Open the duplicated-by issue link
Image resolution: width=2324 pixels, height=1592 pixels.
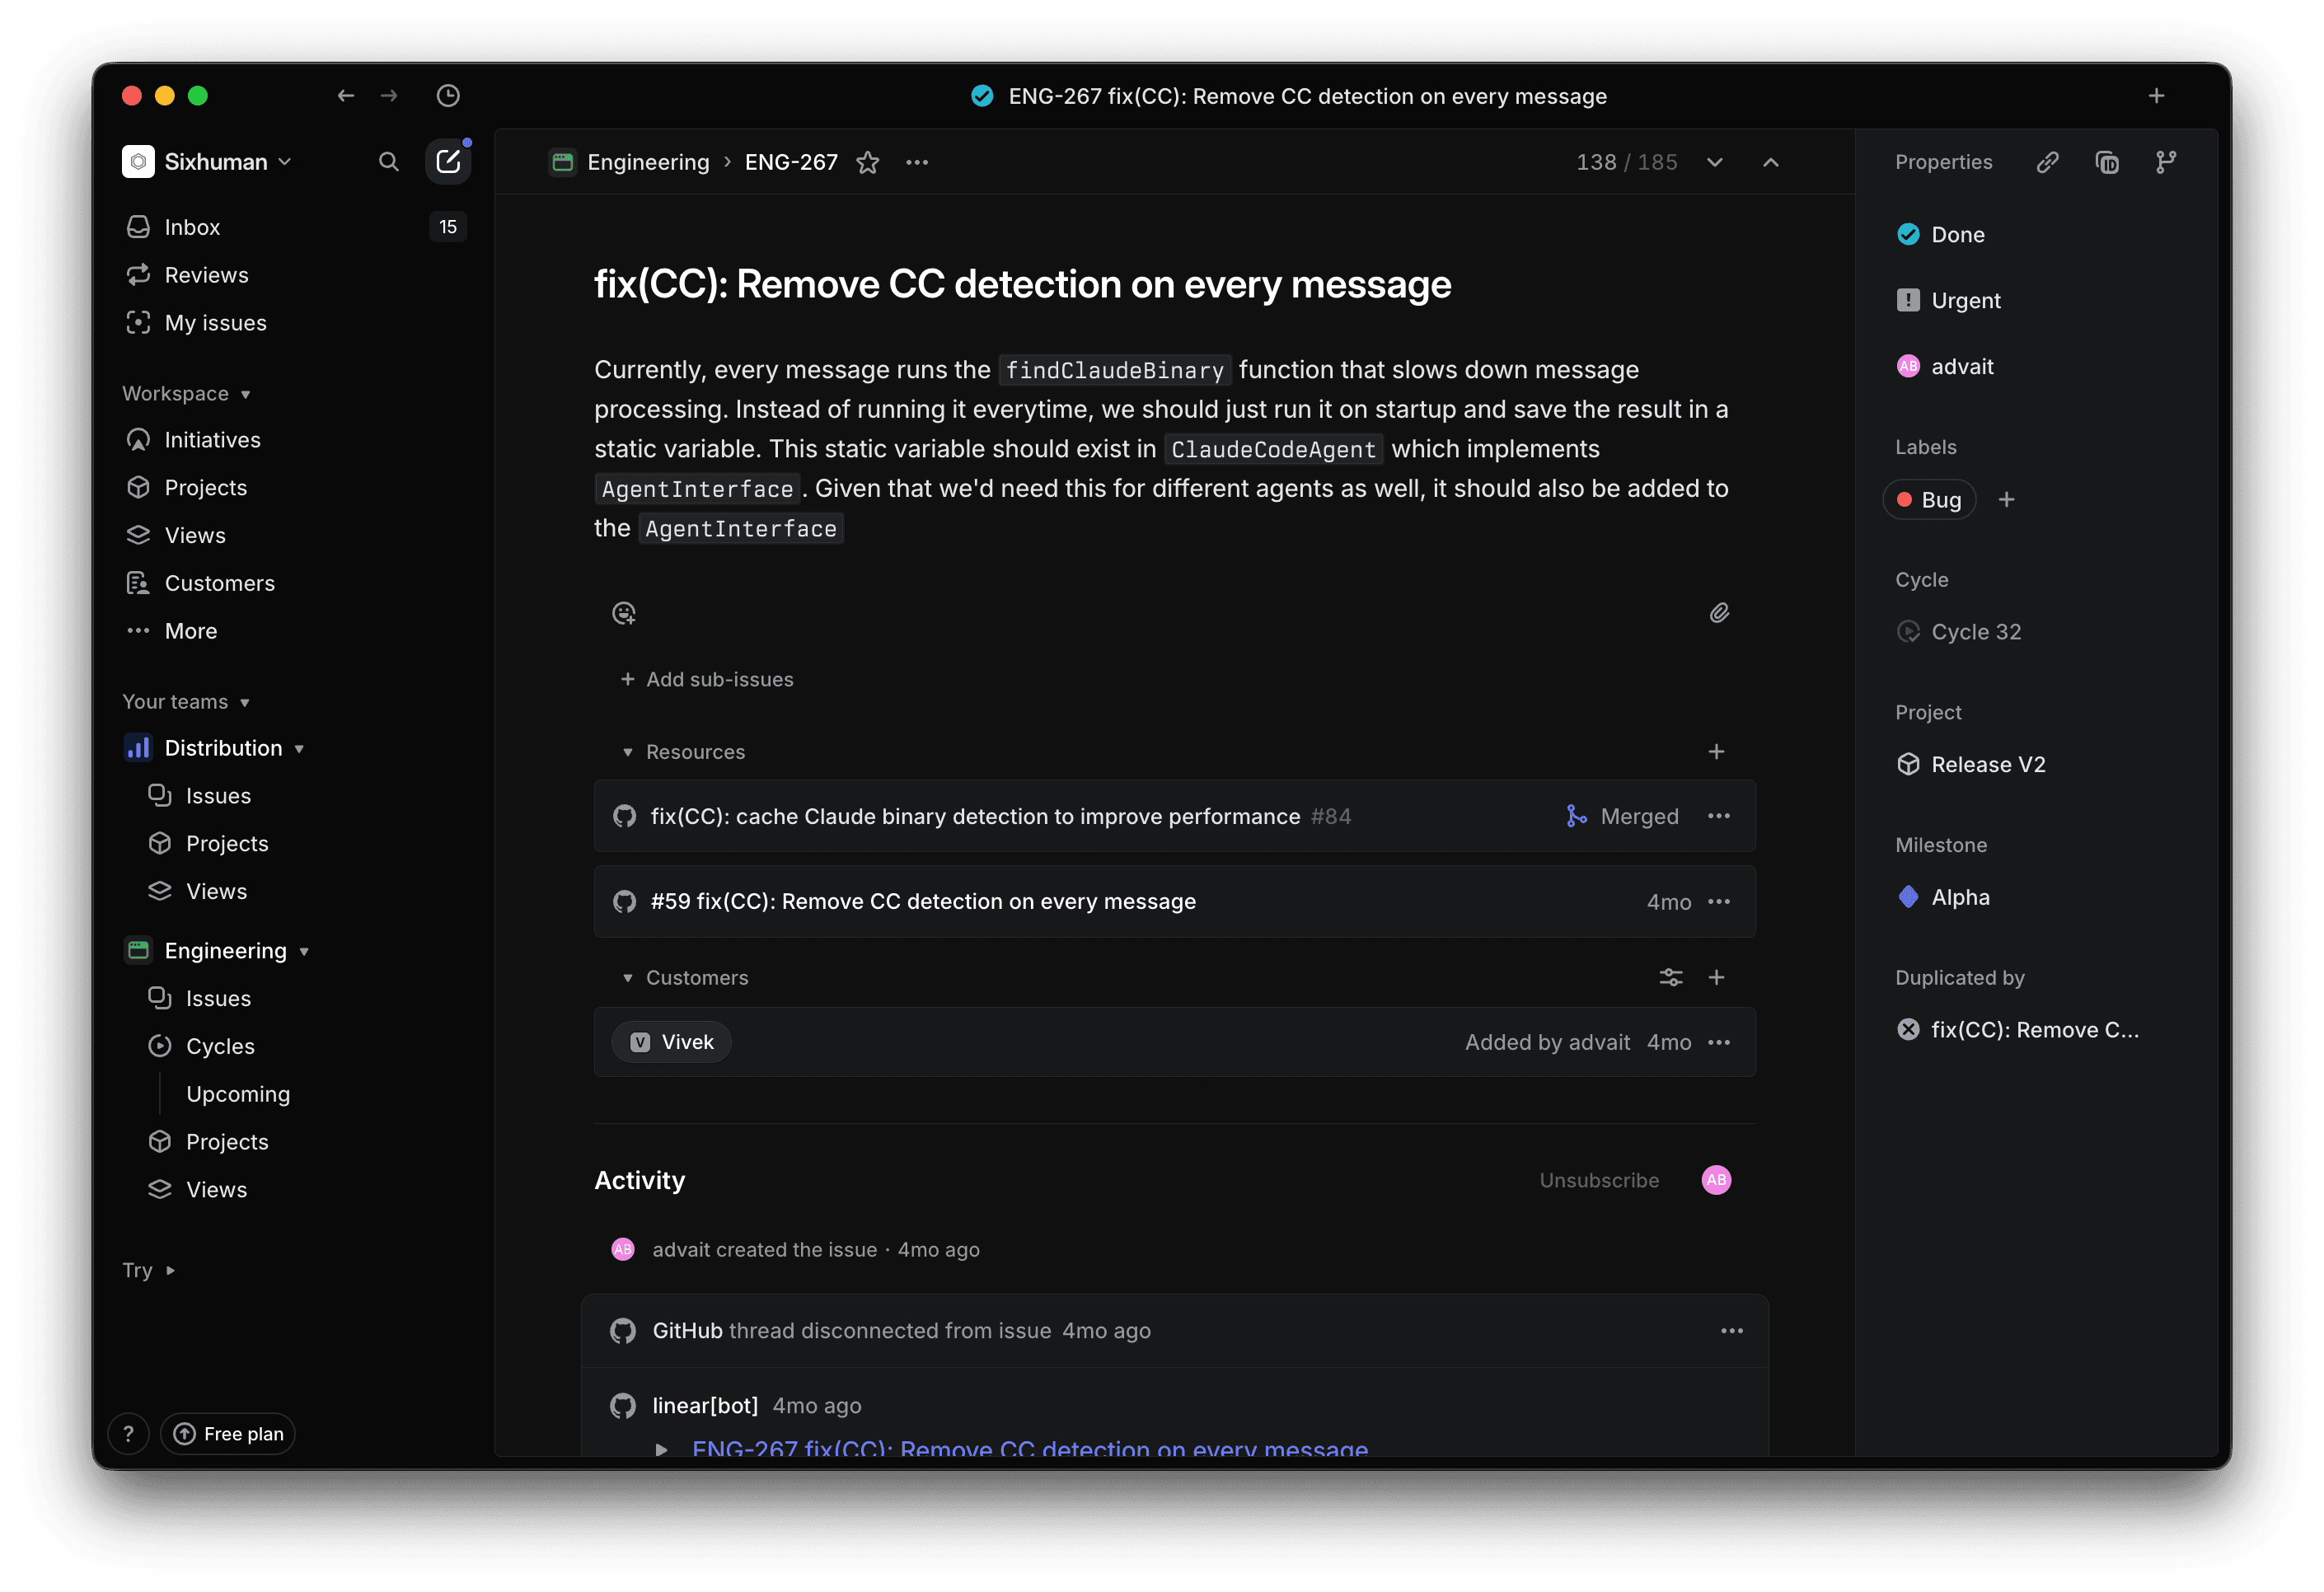(x=2018, y=1030)
